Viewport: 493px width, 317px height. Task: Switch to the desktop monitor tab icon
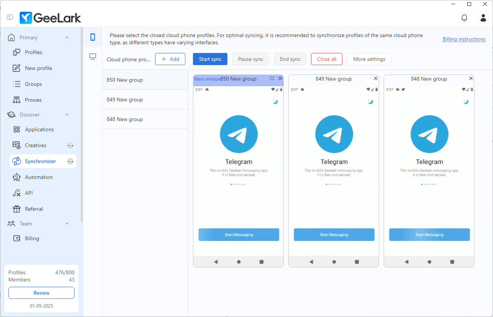click(x=93, y=57)
